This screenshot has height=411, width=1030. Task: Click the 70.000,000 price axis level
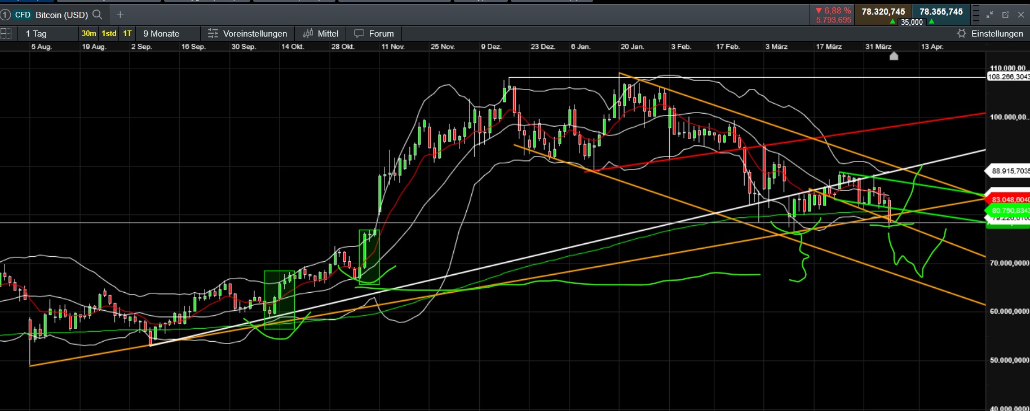point(1009,263)
